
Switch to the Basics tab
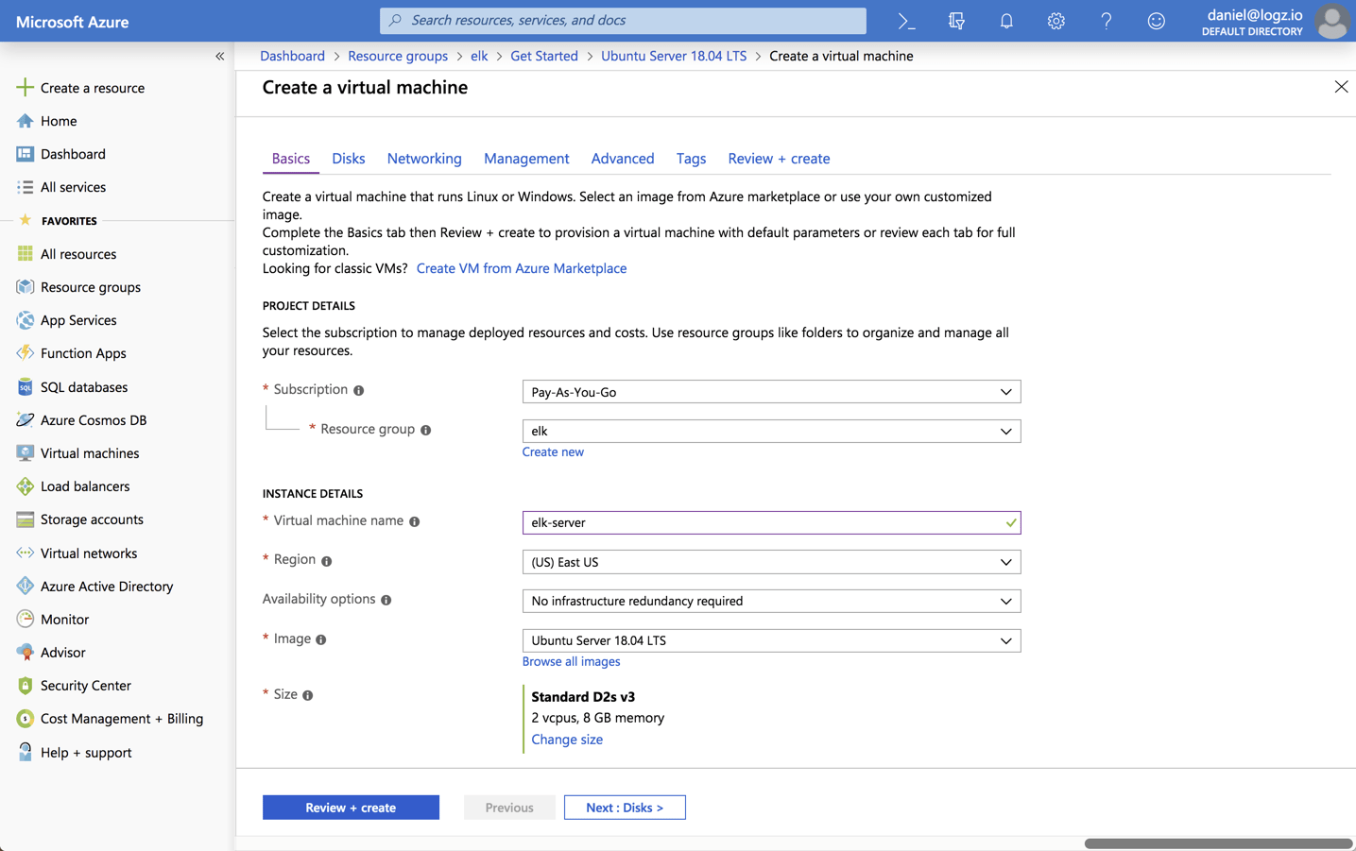pyautogui.click(x=291, y=159)
